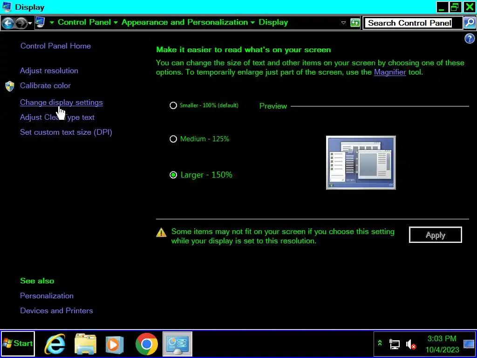The height and width of the screenshot is (358, 477).
Task: Open Adjust resolution link
Action: click(x=49, y=71)
